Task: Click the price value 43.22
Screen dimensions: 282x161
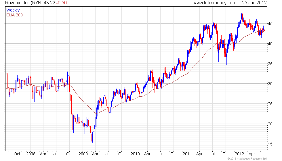Action: (49, 3)
